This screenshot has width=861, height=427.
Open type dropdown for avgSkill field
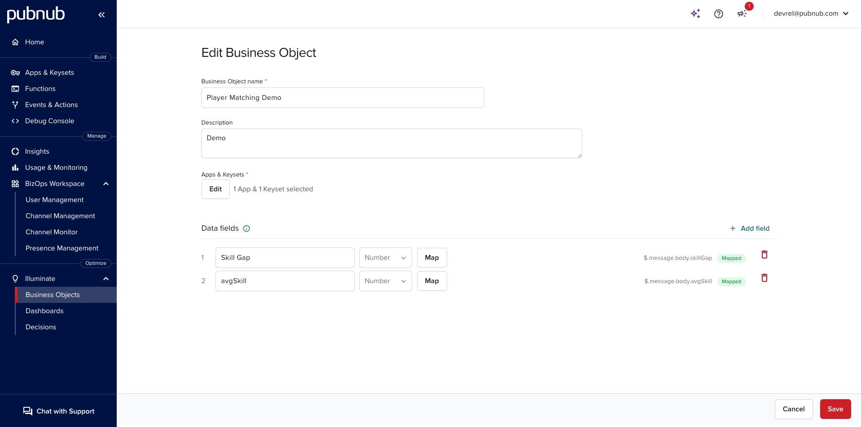[385, 281]
